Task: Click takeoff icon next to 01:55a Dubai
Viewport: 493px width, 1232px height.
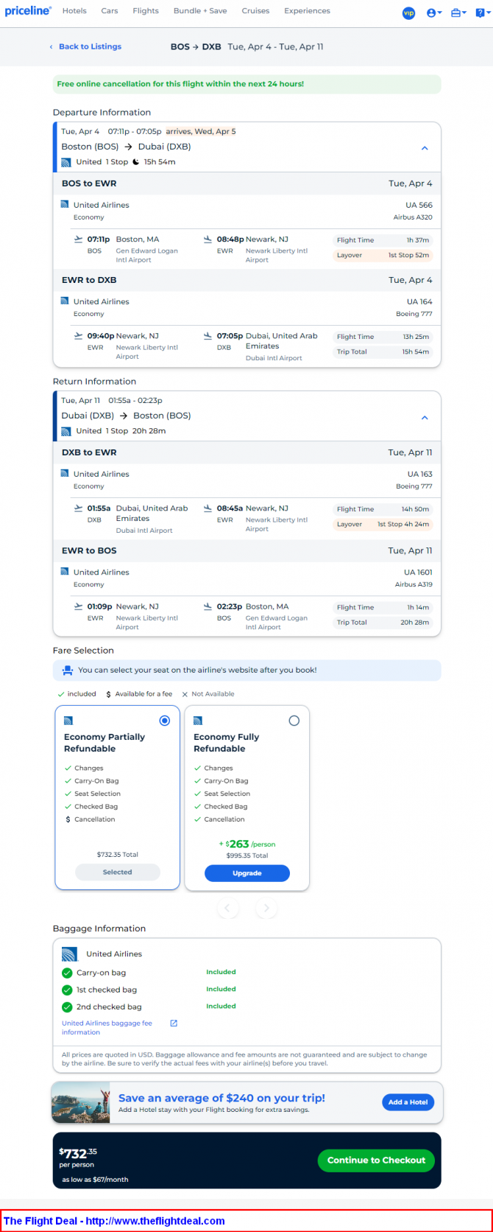Action: tap(79, 508)
